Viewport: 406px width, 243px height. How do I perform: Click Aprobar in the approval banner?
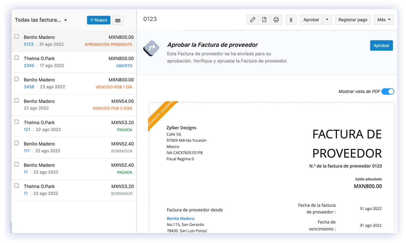381,45
